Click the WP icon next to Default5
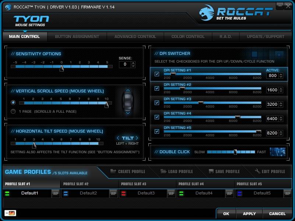 click(x=288, y=193)
